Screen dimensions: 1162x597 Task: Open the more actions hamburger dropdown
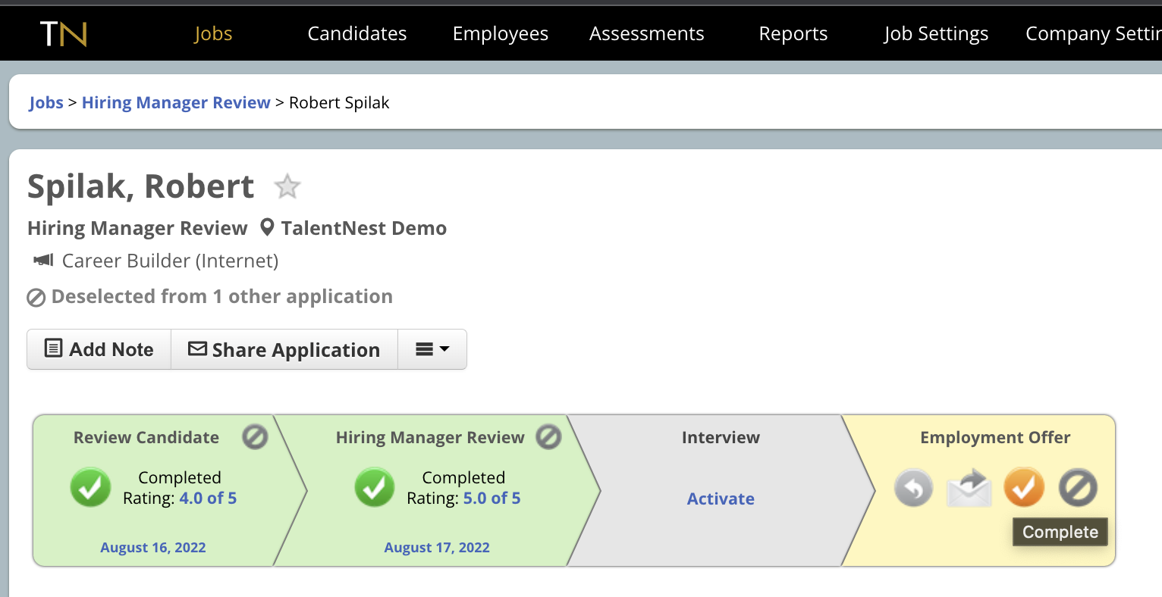coord(432,349)
